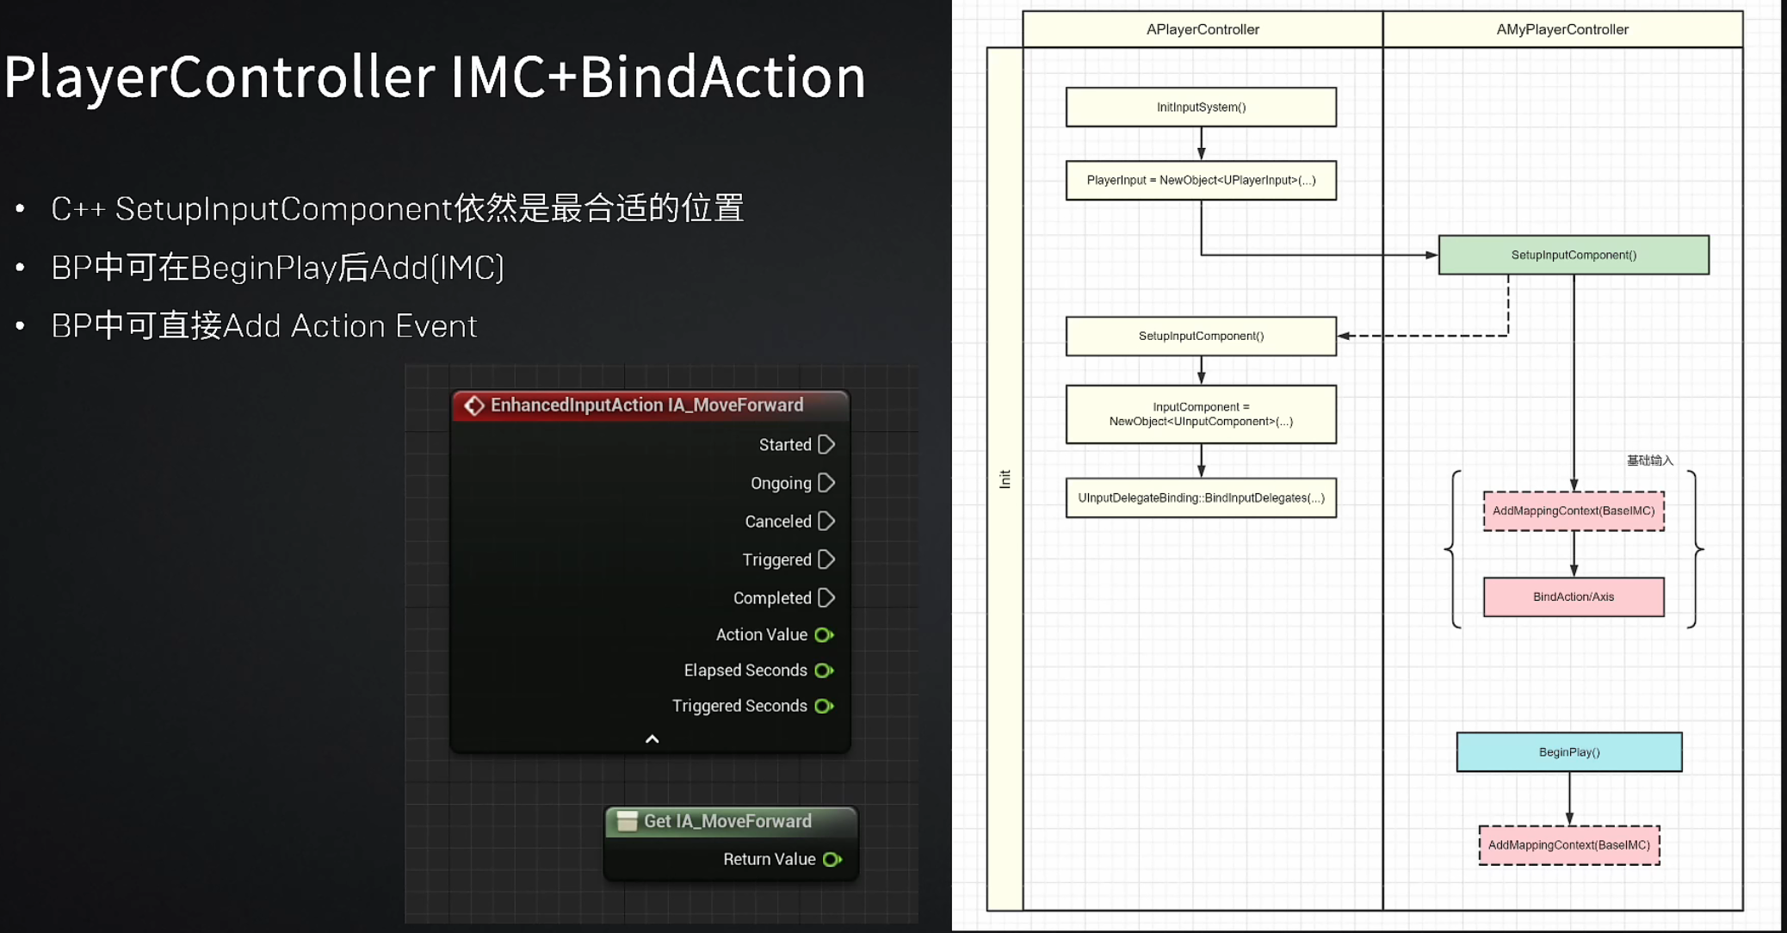Click the Ongoing execution pin
Viewport: 1787px width, 933px height.
point(826,483)
